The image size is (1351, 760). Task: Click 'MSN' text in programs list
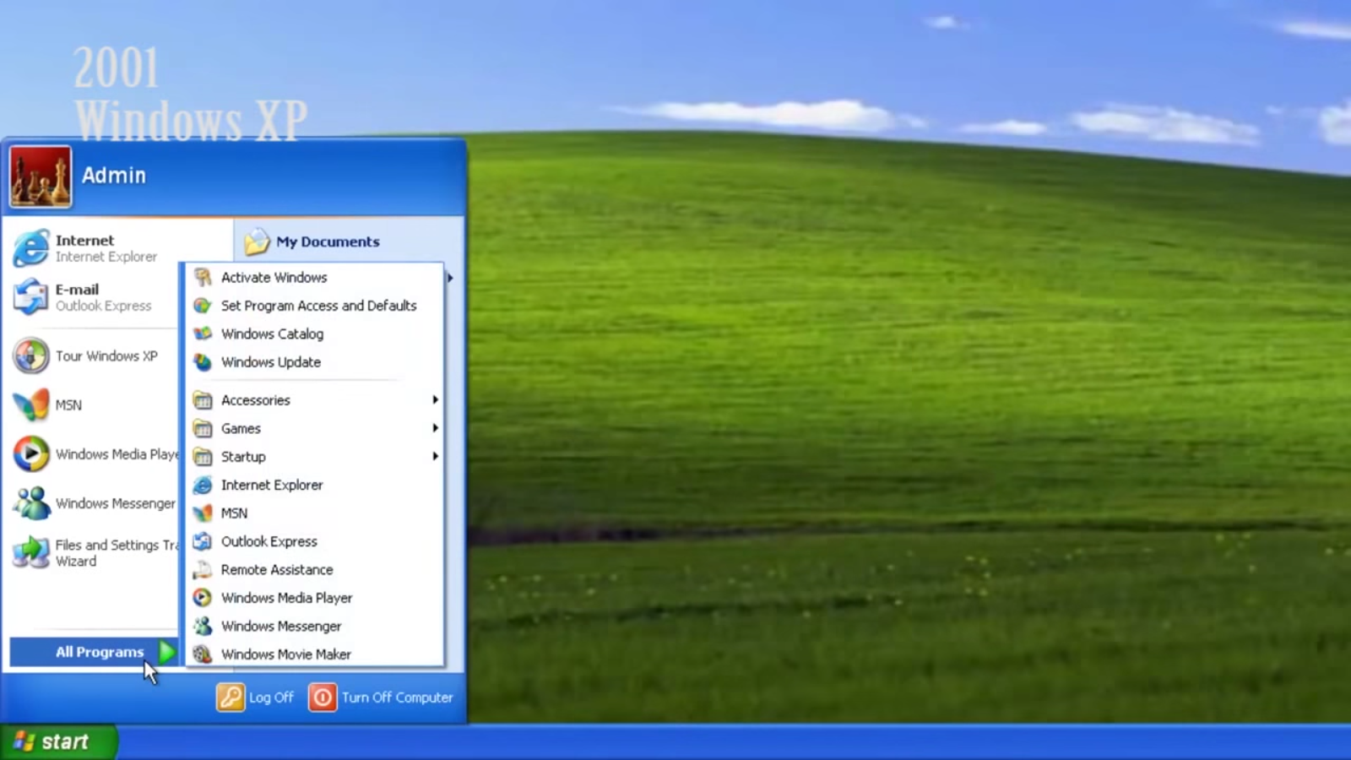pos(234,513)
